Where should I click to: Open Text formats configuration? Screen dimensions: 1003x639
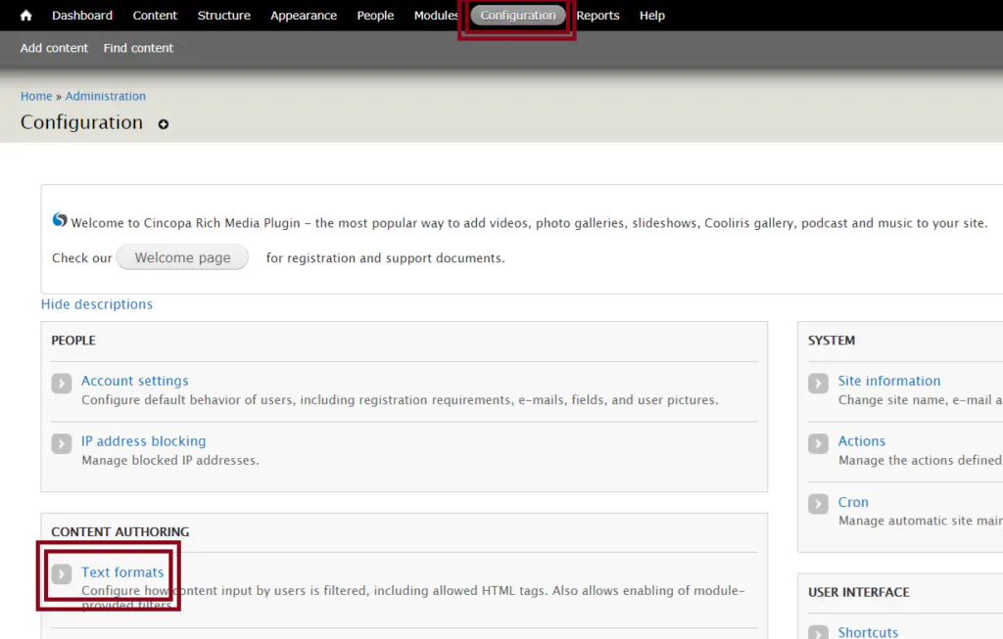pyautogui.click(x=122, y=571)
